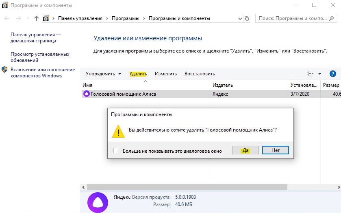Image resolution: width=341 pixels, height=213 pixels.
Task: Open Включение или отключение компонентов Windows
Action: click(43, 72)
